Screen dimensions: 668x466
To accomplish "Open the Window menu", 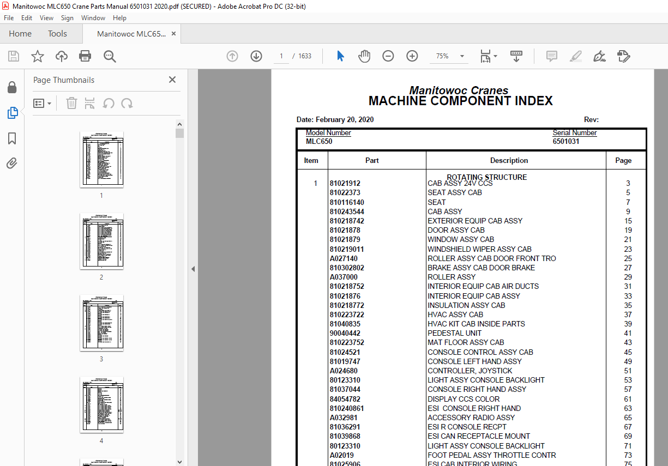I will [x=93, y=18].
